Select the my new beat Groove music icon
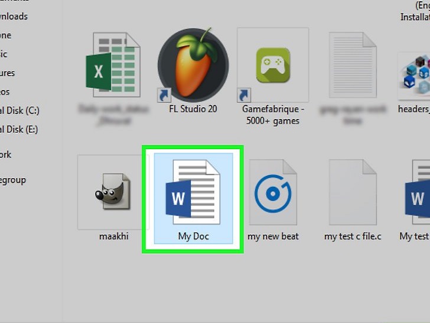This screenshot has height=323, width=430. 273,192
